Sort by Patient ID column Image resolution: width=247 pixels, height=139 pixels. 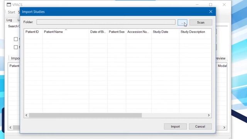33,32
